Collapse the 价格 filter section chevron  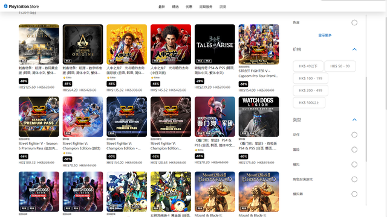coord(354,49)
